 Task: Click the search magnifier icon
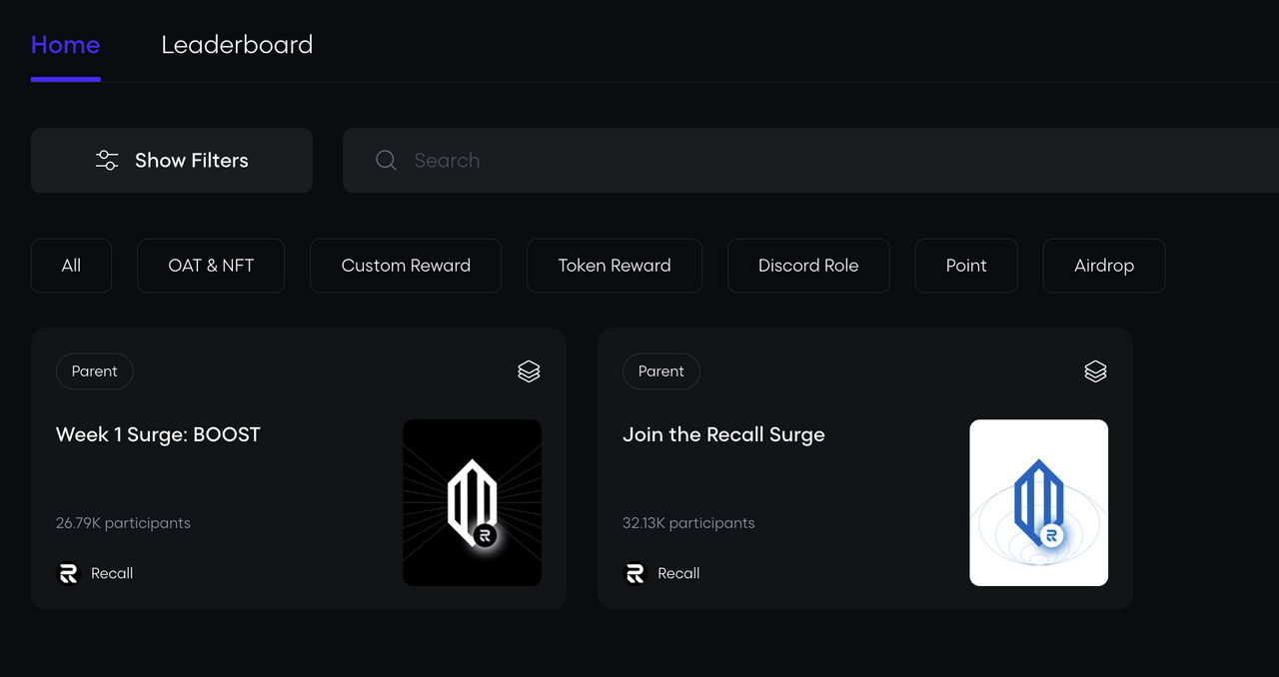pyautogui.click(x=386, y=160)
